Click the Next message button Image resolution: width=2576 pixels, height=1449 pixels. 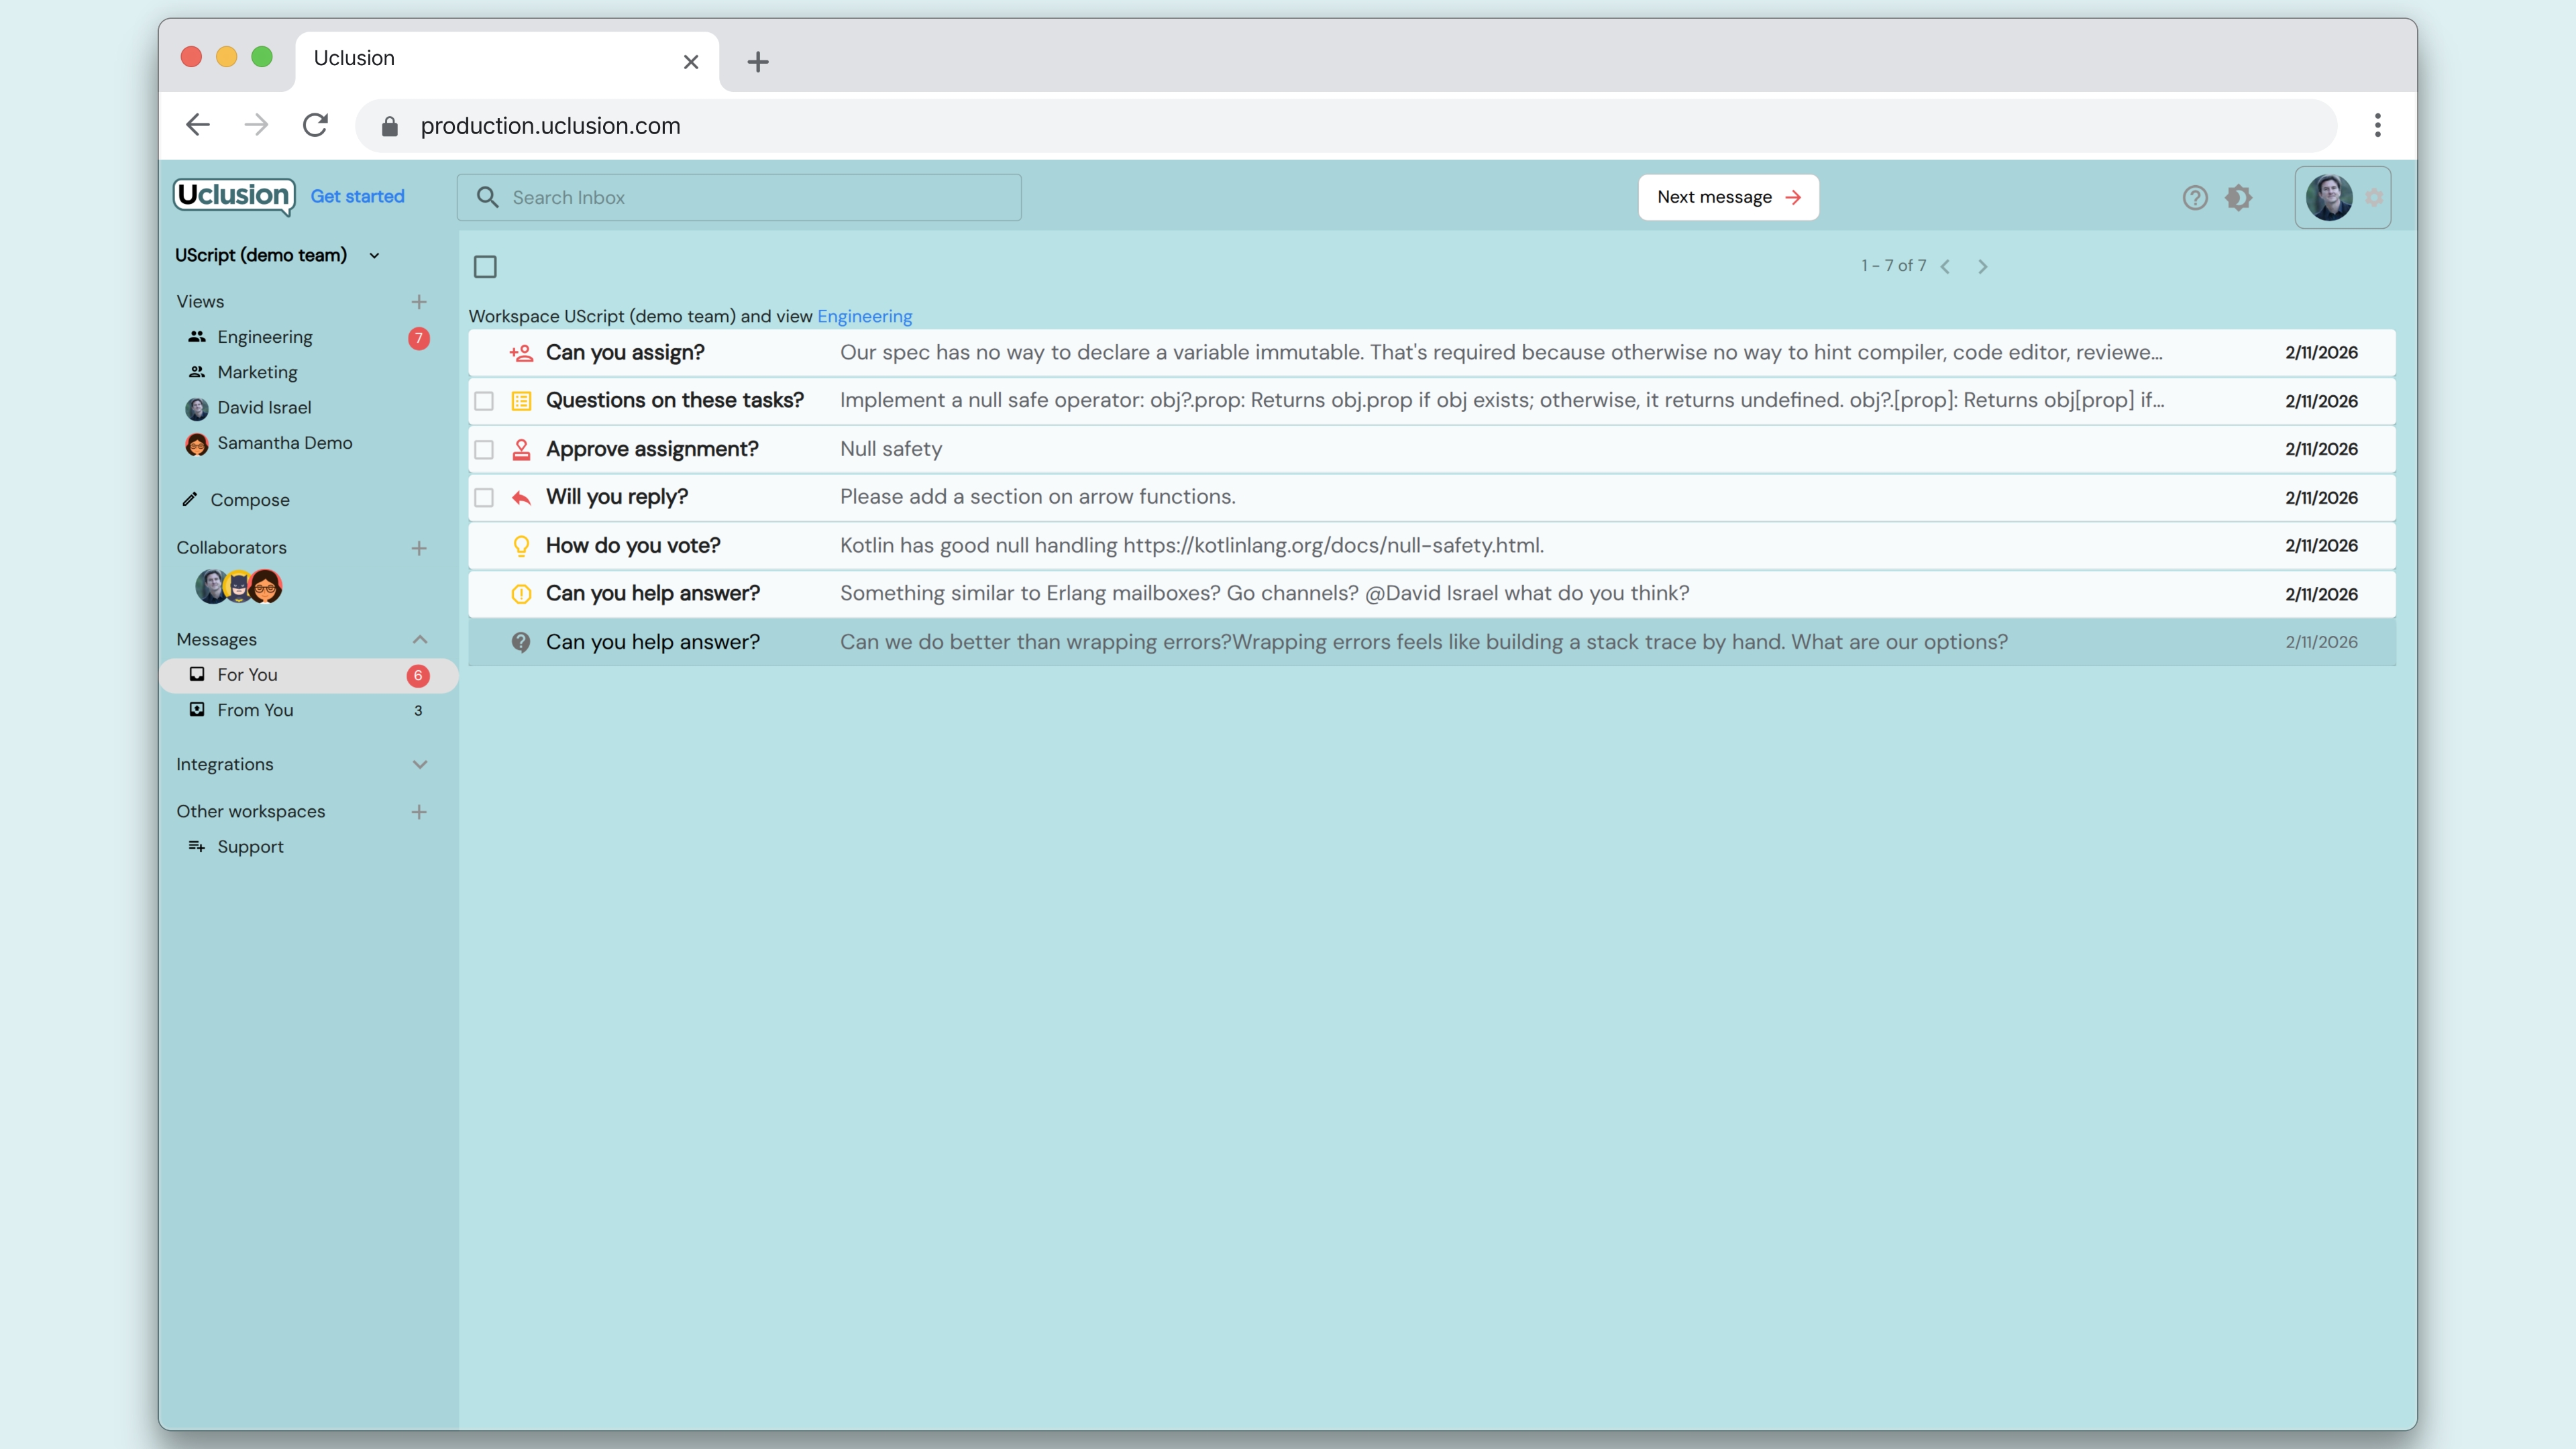point(1727,197)
